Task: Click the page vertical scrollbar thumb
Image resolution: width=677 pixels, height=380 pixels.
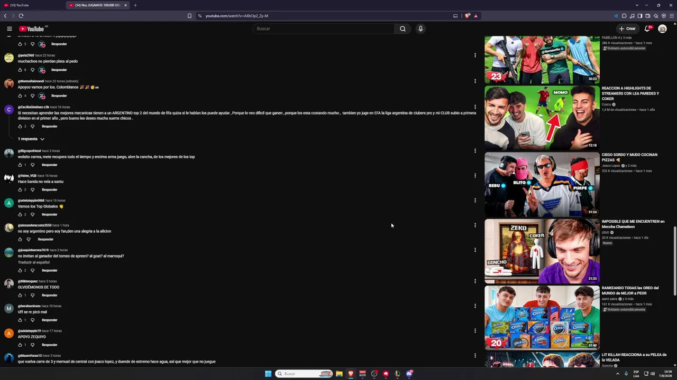Action: click(674, 261)
